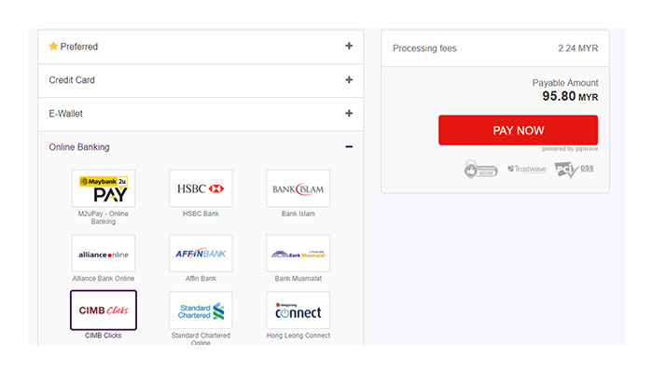Click the star icon beside Preferred
Viewport: 653px width, 373px height.
53,46
